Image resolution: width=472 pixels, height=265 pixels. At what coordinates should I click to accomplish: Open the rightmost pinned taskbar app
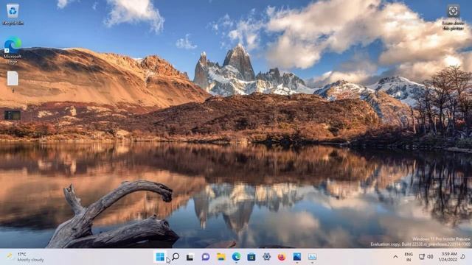[312, 257]
